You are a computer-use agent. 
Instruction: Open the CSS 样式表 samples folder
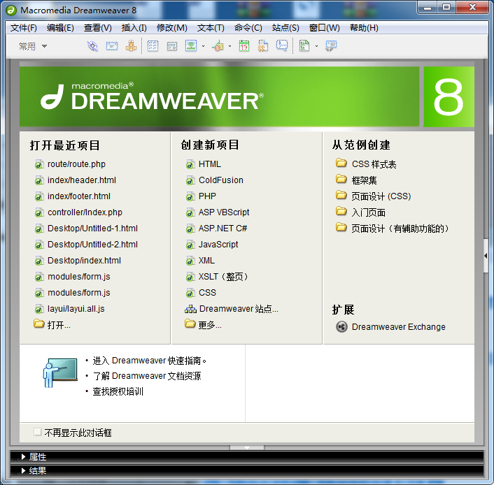coord(374,164)
